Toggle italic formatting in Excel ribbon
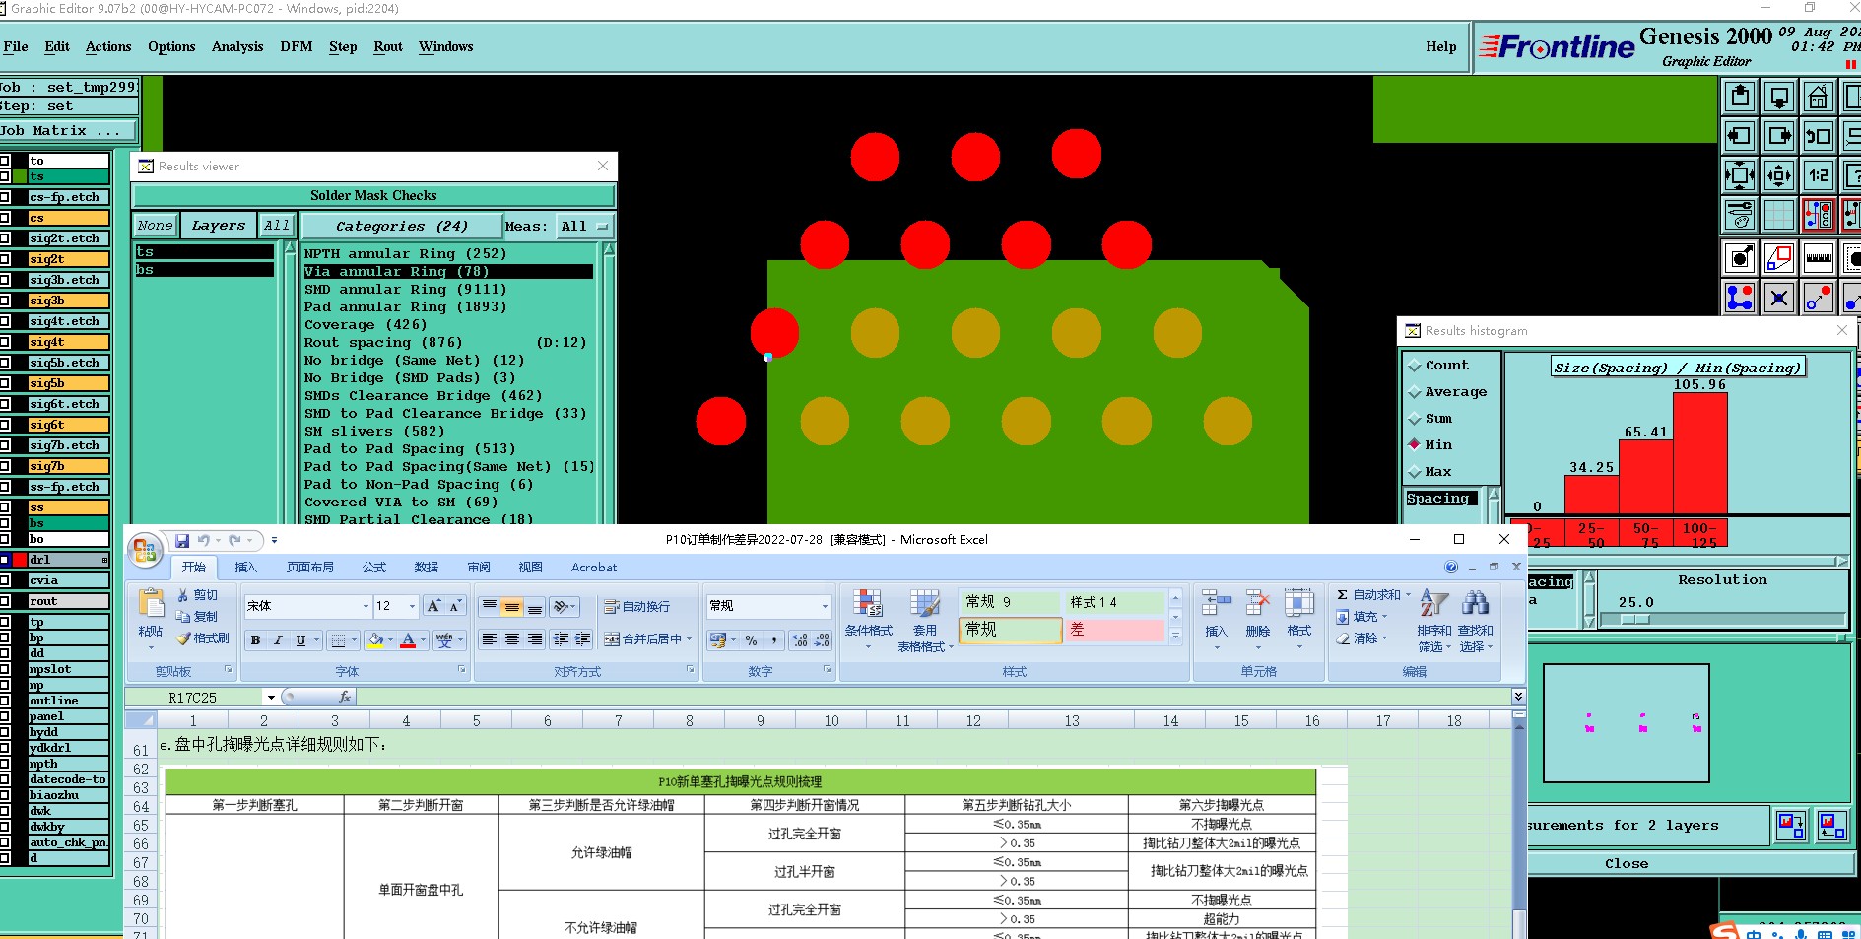Viewport: 1861px width, 939px height. (x=278, y=639)
